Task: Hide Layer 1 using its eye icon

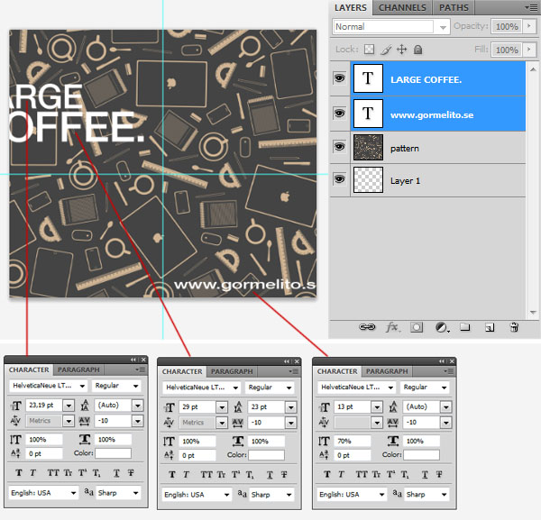Action: click(x=339, y=180)
